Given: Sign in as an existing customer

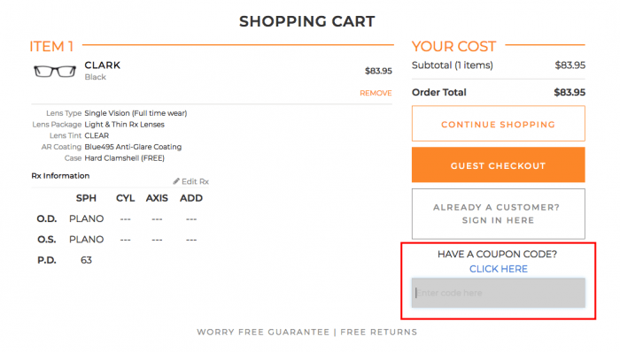Looking at the screenshot, I should pos(498,214).
